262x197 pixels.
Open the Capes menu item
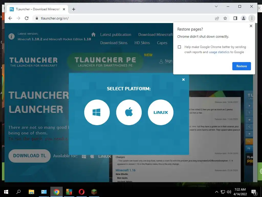tap(162, 43)
